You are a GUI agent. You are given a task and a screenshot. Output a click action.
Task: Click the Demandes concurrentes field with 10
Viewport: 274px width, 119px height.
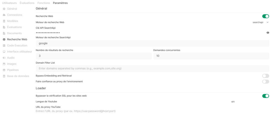[x=211, y=56]
